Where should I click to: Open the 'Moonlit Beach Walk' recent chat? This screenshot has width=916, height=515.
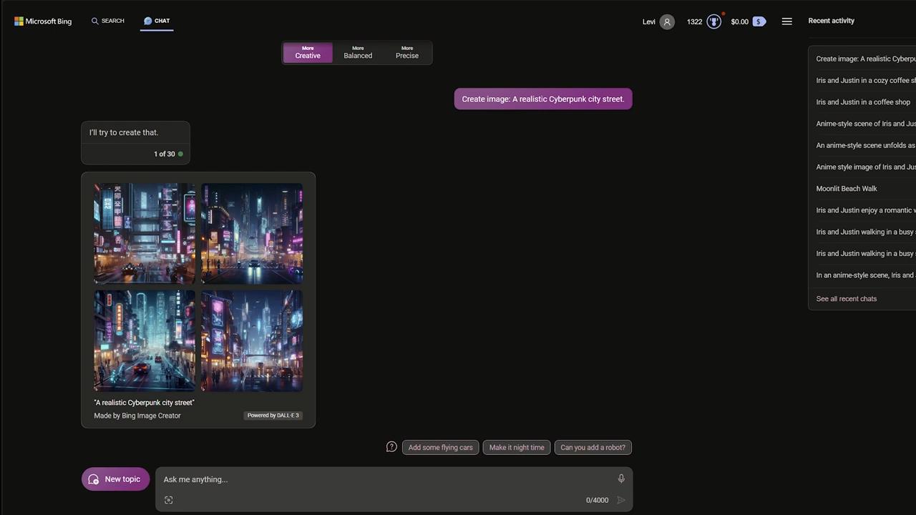[x=846, y=189]
